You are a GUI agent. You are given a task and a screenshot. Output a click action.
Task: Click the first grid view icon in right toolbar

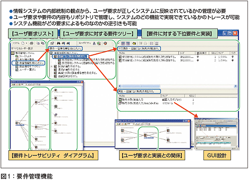tap(123, 43)
